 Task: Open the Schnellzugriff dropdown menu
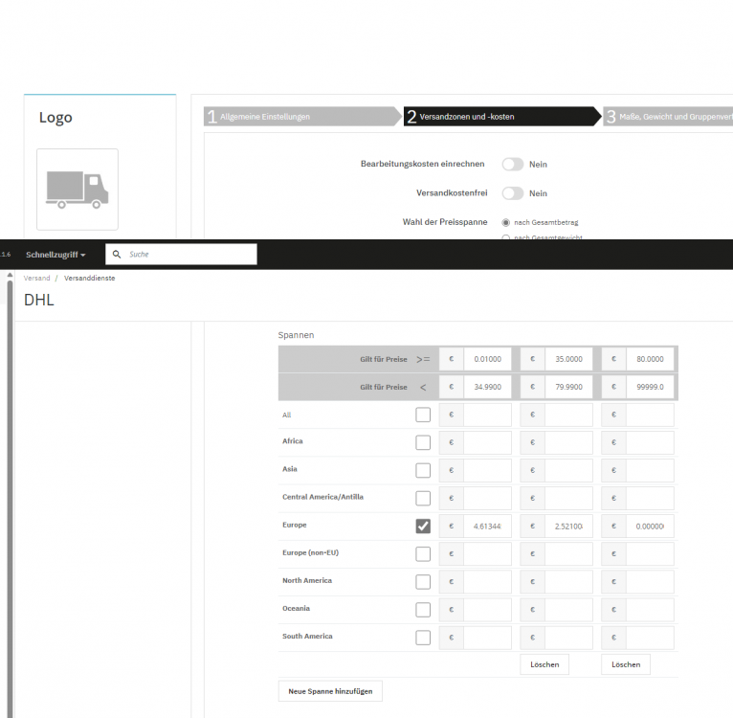[56, 255]
